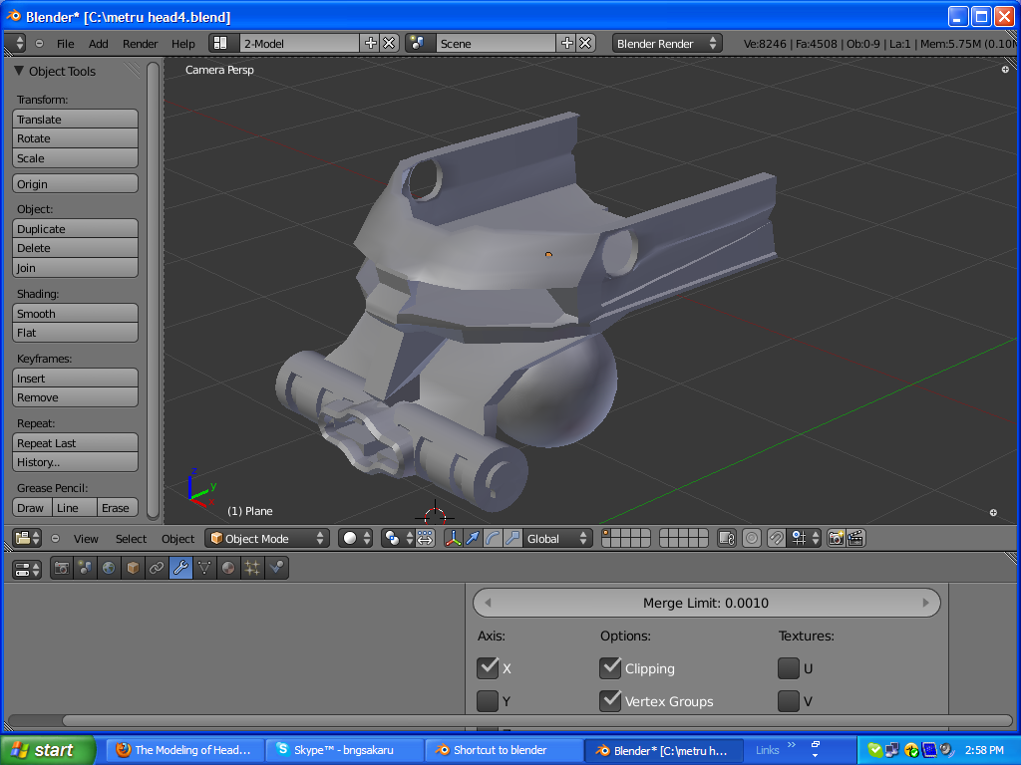Enable the U textures checkbox
Screen dimensions: 1021x765
[x=788, y=667]
